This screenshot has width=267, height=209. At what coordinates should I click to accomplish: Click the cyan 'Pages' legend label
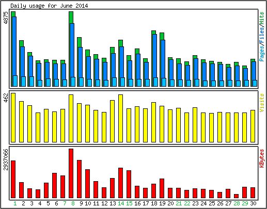coord(262,54)
